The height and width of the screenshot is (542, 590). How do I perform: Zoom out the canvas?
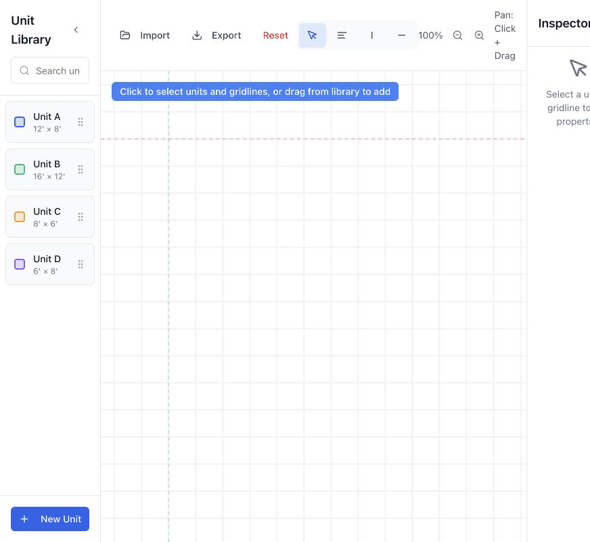tap(457, 35)
